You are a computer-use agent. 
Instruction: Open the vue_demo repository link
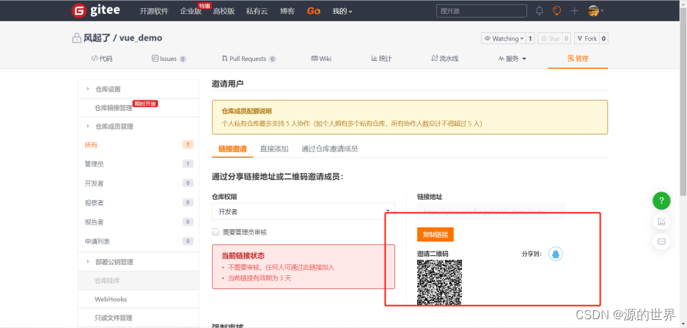pyautogui.click(x=141, y=38)
